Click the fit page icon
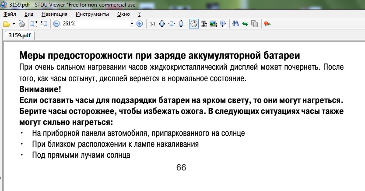 point(162,24)
